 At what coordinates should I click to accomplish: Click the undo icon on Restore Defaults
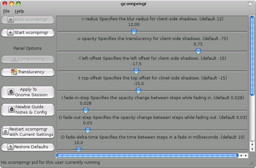pyautogui.click(x=10, y=147)
